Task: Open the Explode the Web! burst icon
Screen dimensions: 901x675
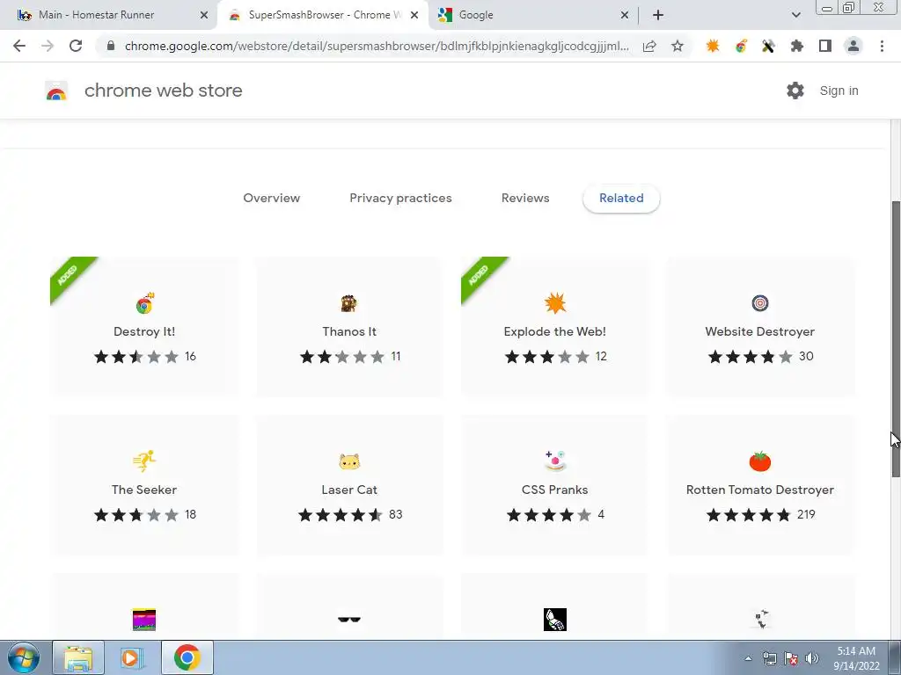Action: pos(555,303)
